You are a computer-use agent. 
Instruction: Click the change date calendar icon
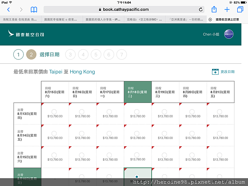click(215, 72)
